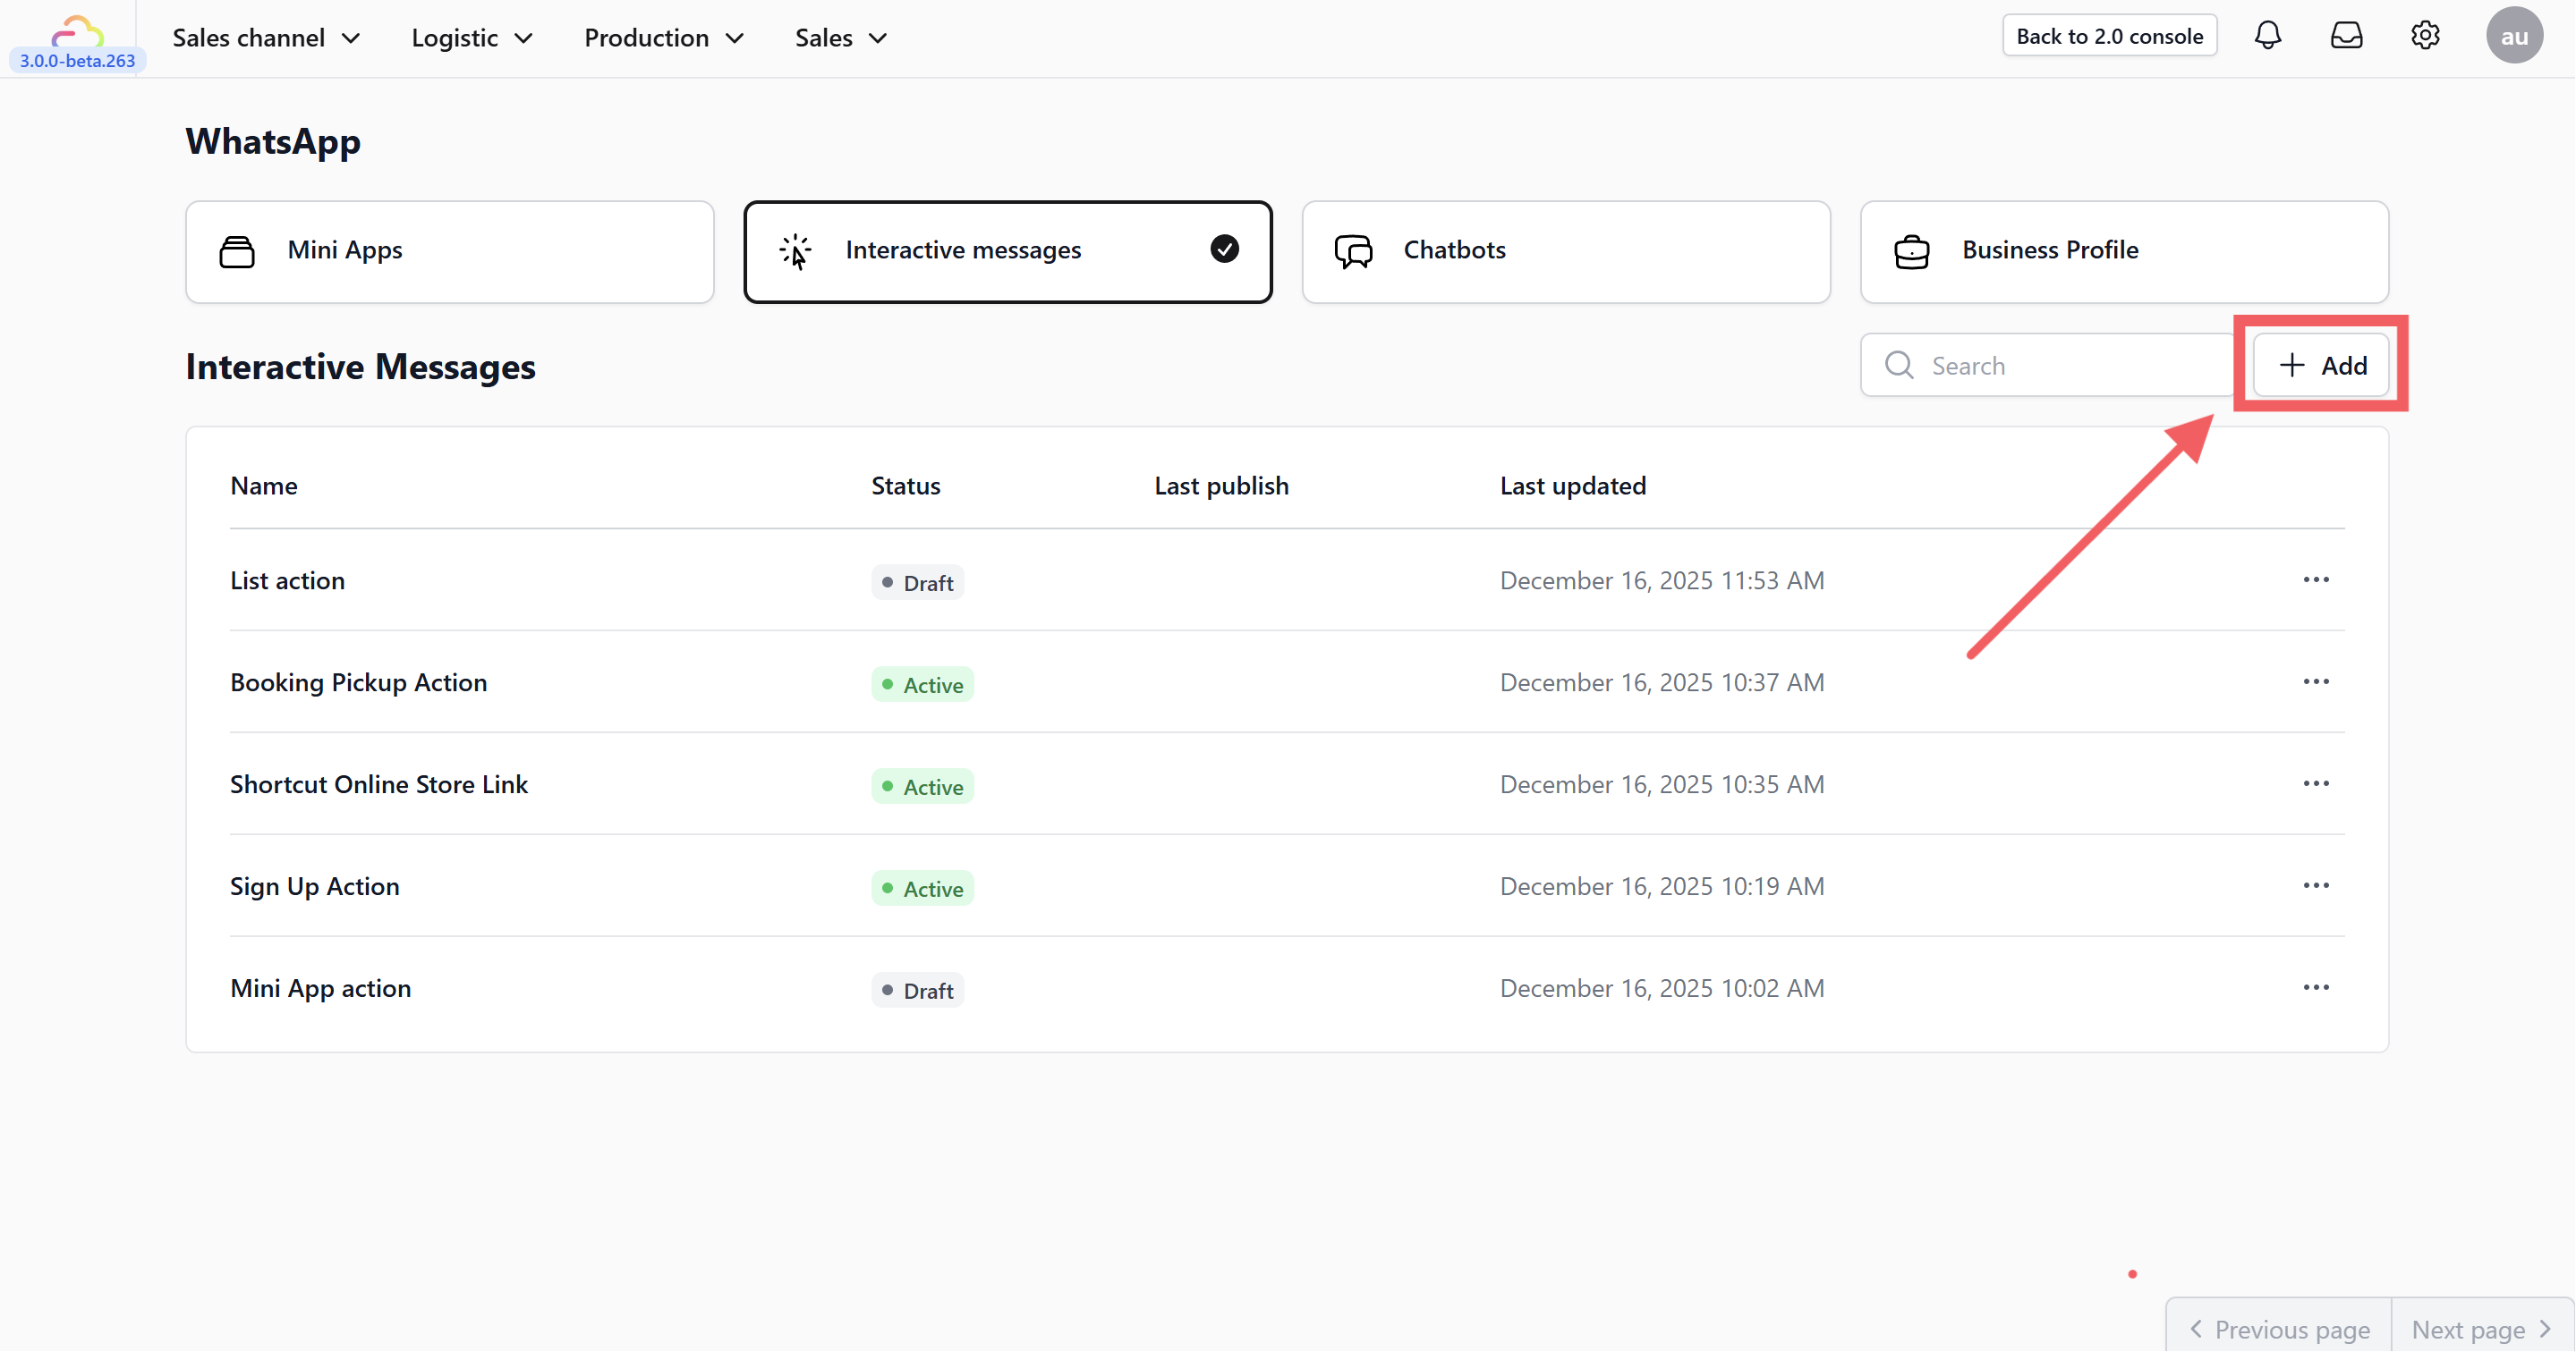
Task: Click the Name column header
Action: point(263,486)
